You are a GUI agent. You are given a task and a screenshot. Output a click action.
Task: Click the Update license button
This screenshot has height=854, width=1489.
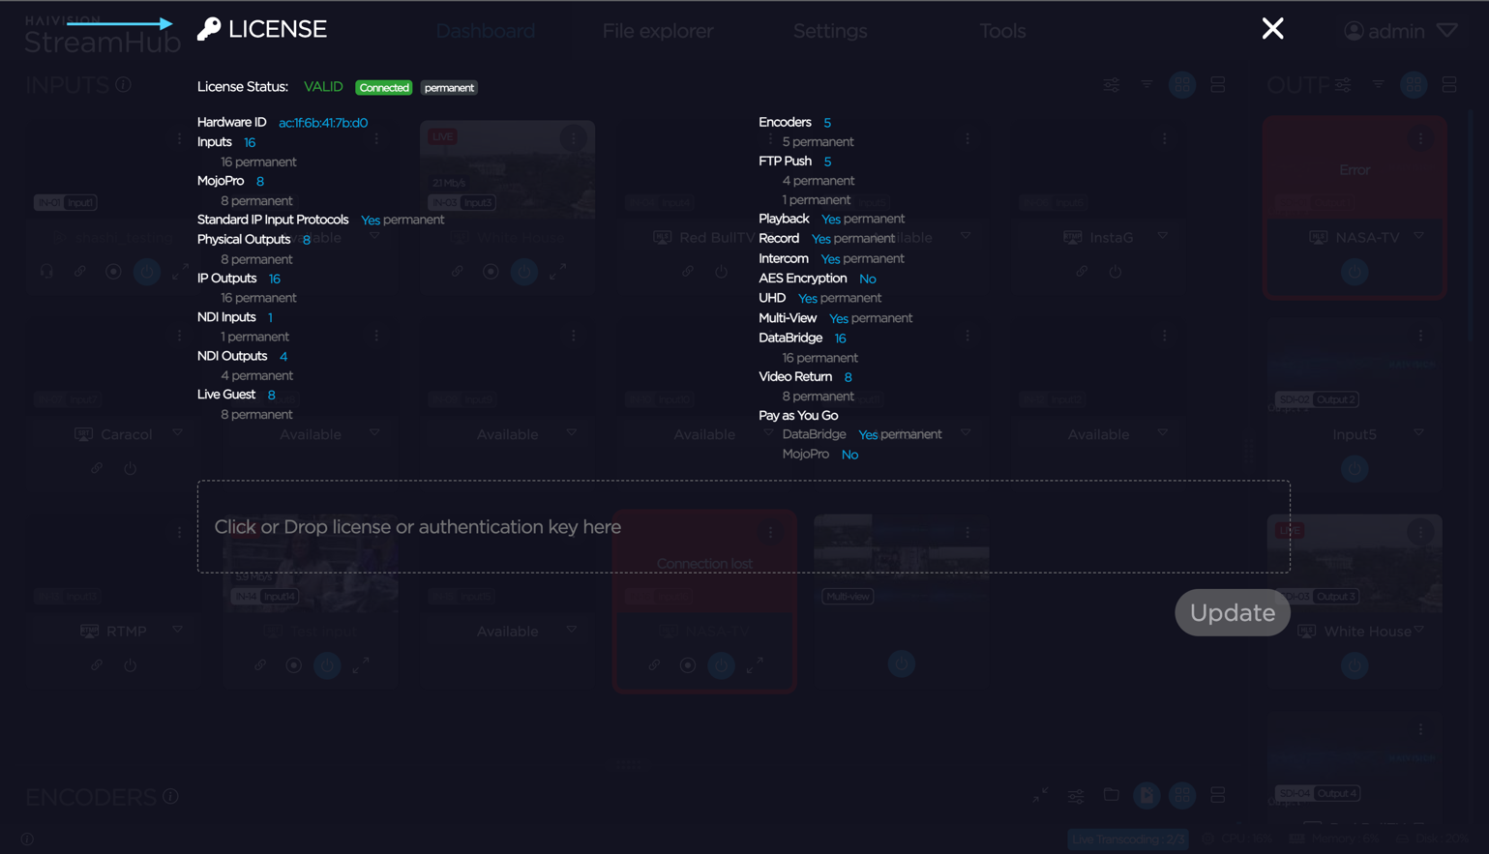click(1232, 612)
